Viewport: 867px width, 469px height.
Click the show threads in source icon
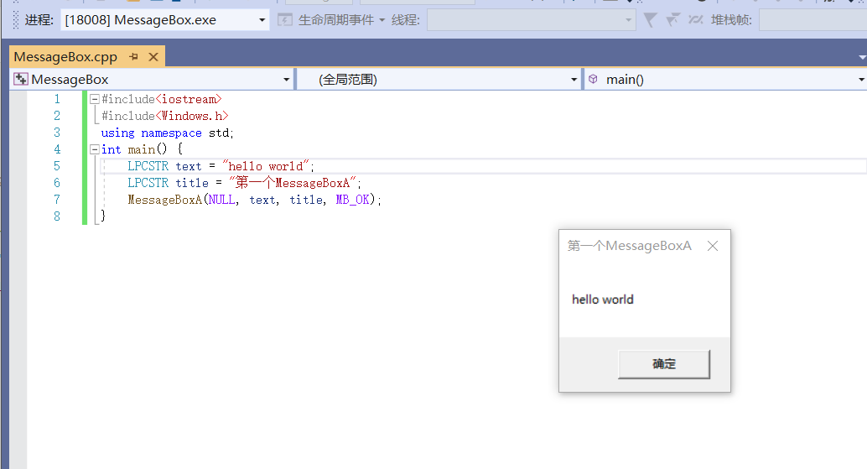tap(696, 20)
